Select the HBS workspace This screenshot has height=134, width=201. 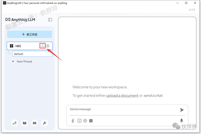[23, 46]
